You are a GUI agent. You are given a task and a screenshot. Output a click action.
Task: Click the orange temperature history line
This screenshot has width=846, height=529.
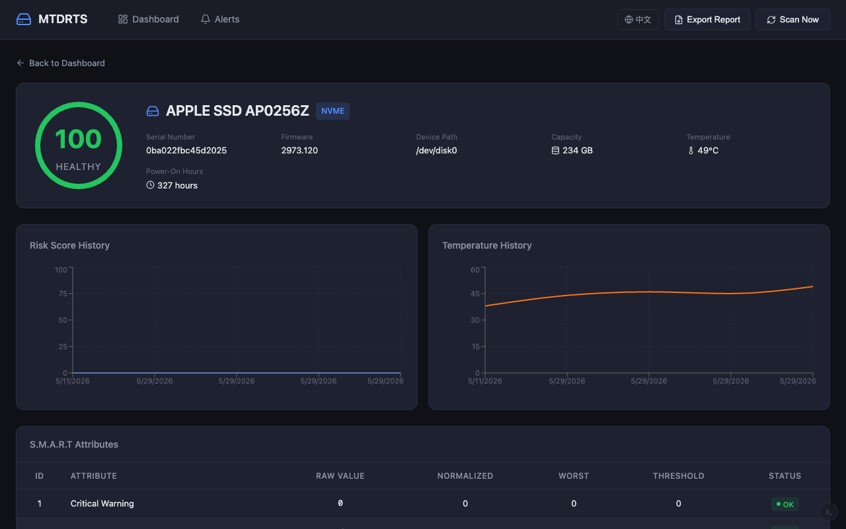648,292
